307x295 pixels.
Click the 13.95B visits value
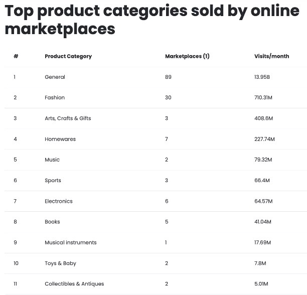(x=262, y=77)
